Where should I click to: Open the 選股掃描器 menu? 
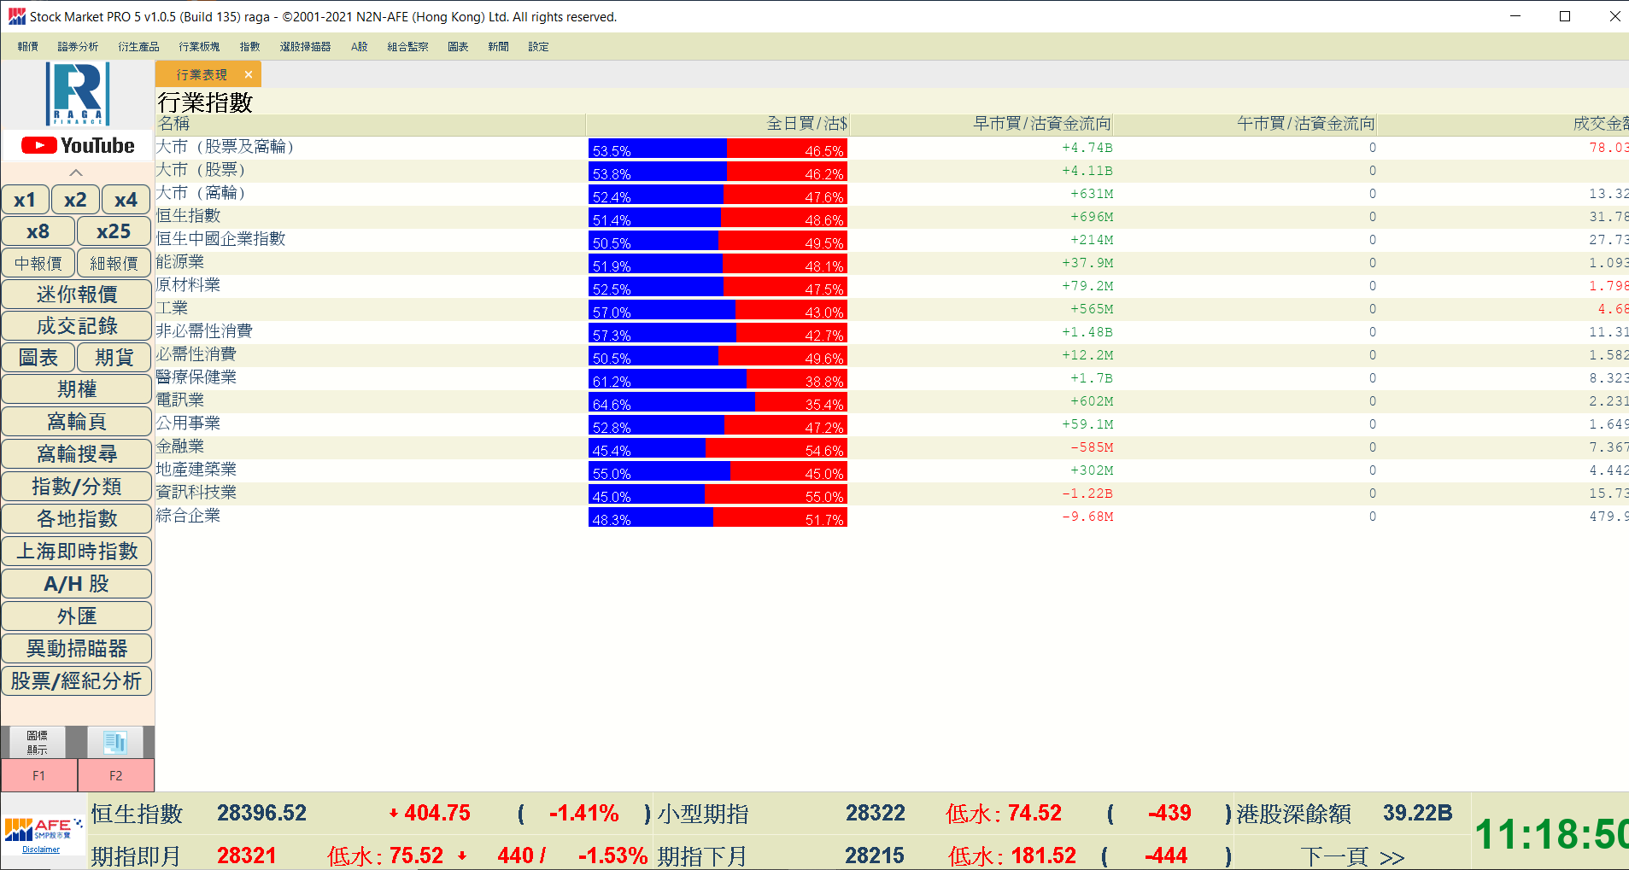[305, 47]
